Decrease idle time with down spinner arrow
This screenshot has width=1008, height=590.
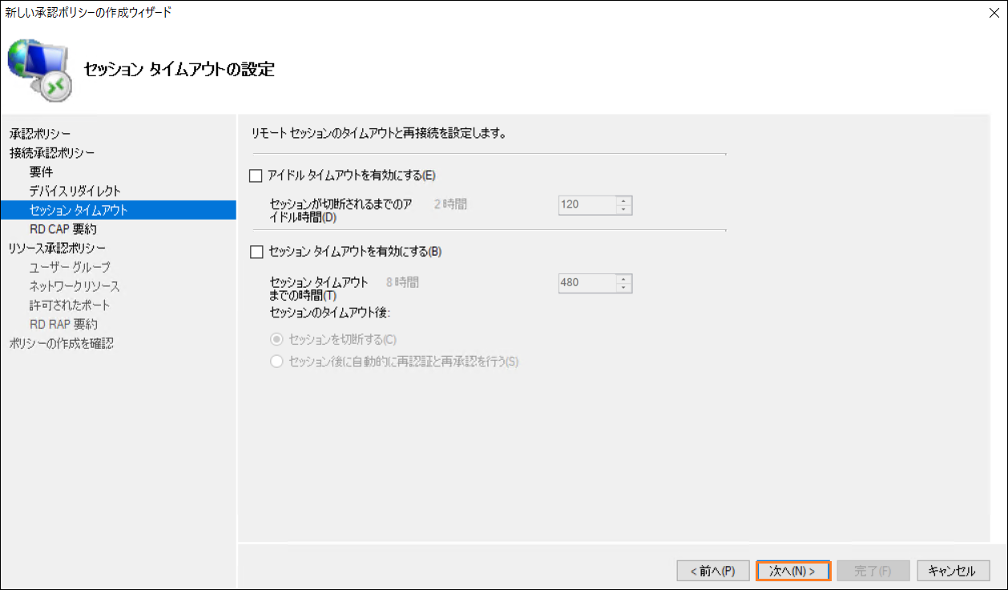(x=624, y=209)
